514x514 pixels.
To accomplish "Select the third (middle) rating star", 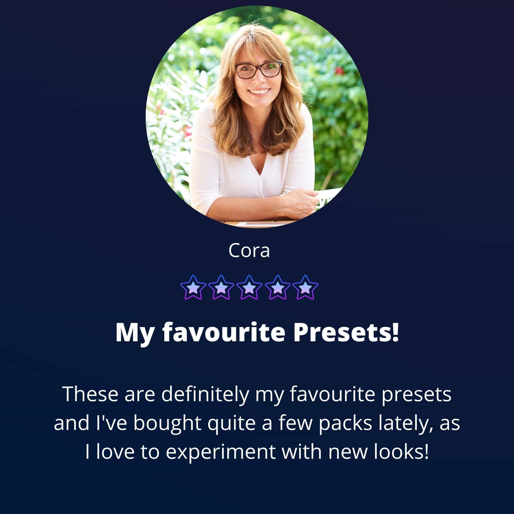I will (249, 287).
